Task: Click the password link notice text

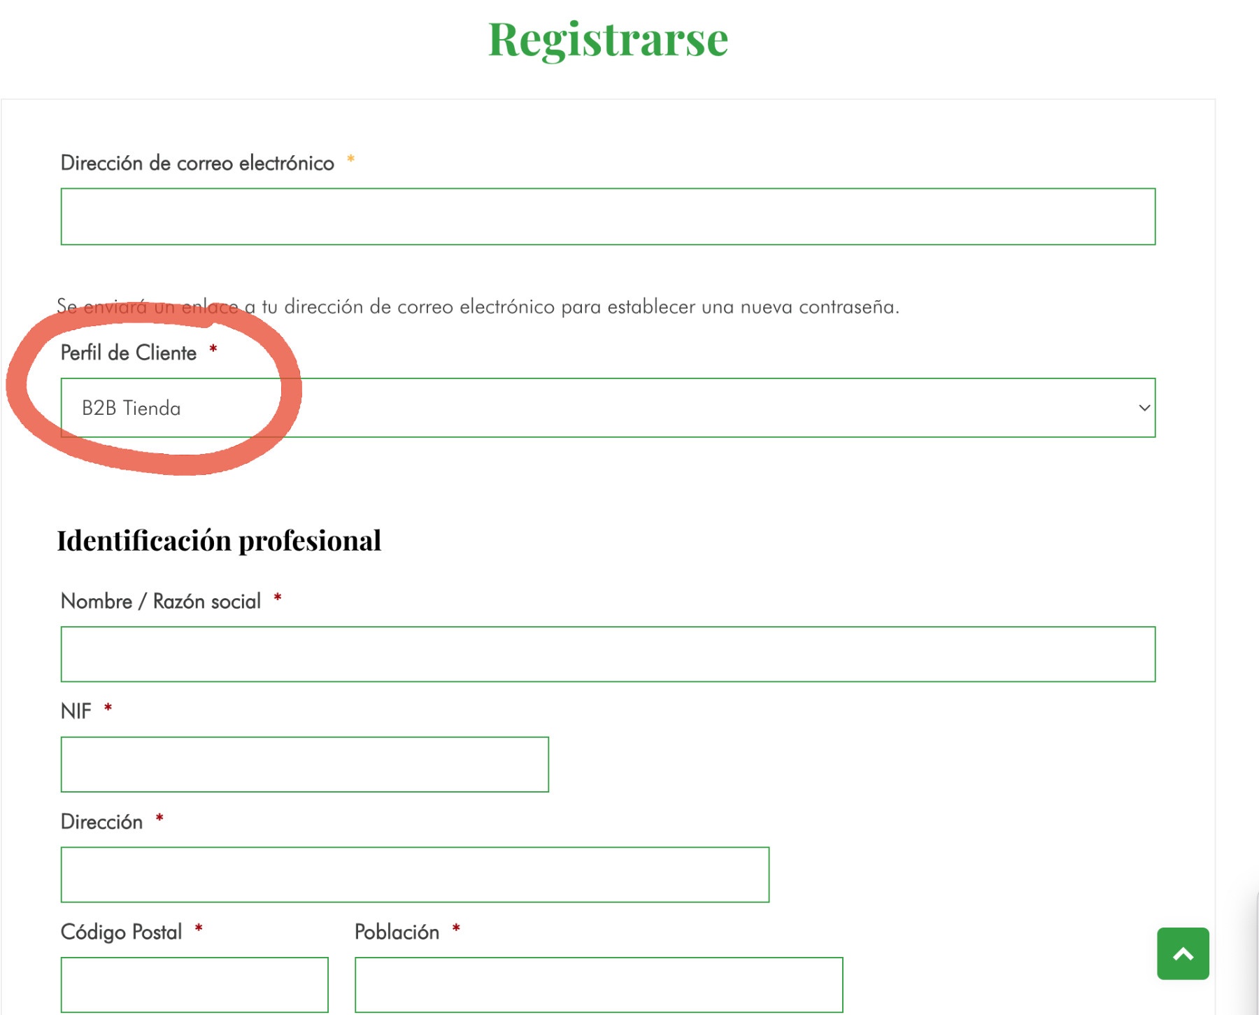Action: [478, 307]
